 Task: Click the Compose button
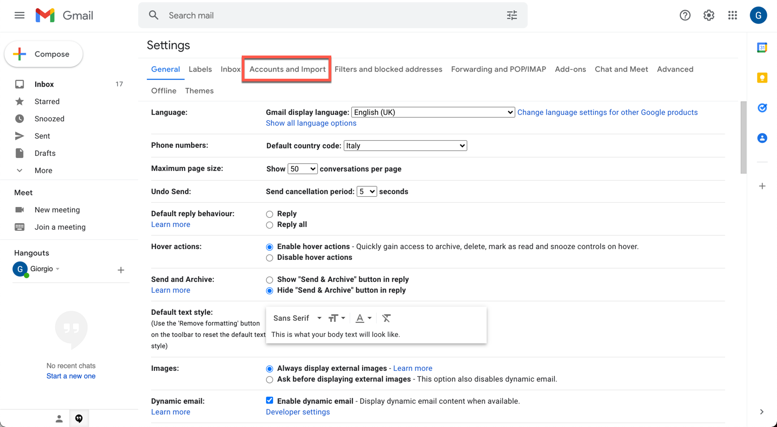(x=44, y=54)
